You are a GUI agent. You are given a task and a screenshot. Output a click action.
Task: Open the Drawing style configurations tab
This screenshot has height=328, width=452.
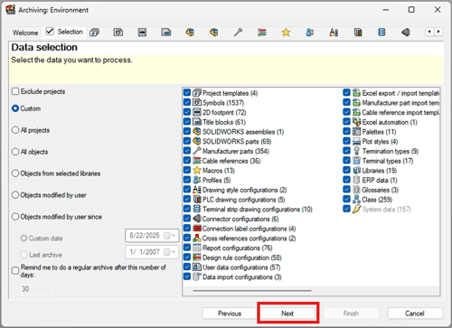334,32
